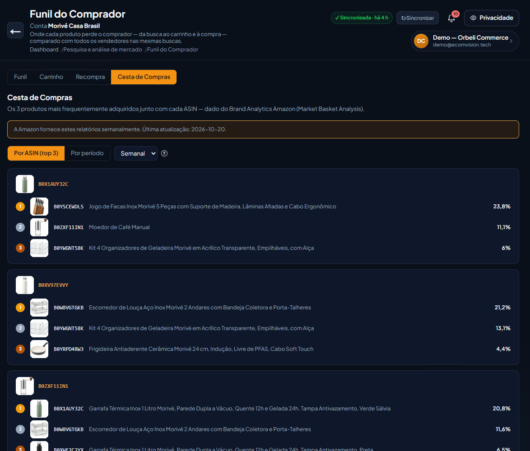Go to Dashboard breadcrumb
Viewport: 530px width, 451px height.
[x=44, y=50]
